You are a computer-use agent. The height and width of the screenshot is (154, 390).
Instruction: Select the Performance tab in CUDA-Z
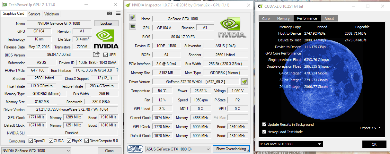[307, 18]
